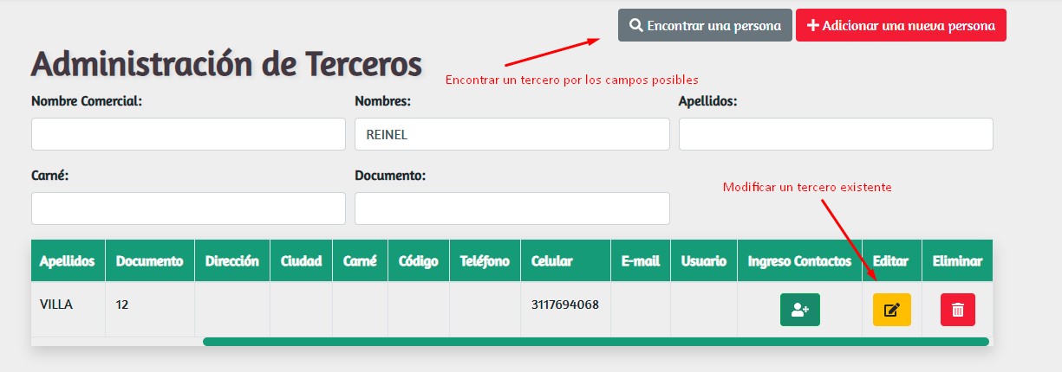Click the cell with phone 3117694068

[564, 305]
